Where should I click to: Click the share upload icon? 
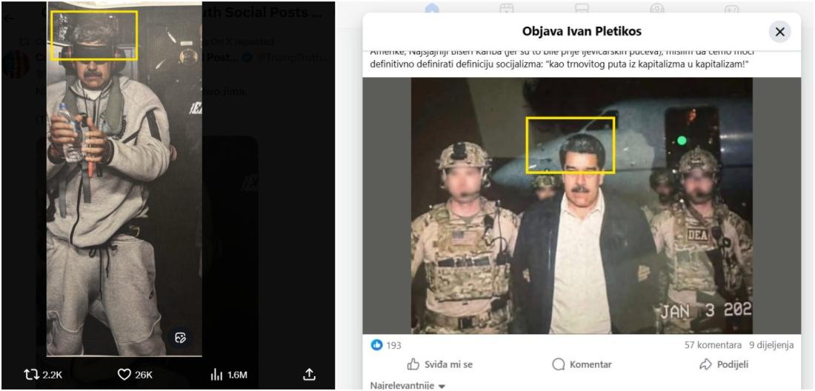click(310, 375)
